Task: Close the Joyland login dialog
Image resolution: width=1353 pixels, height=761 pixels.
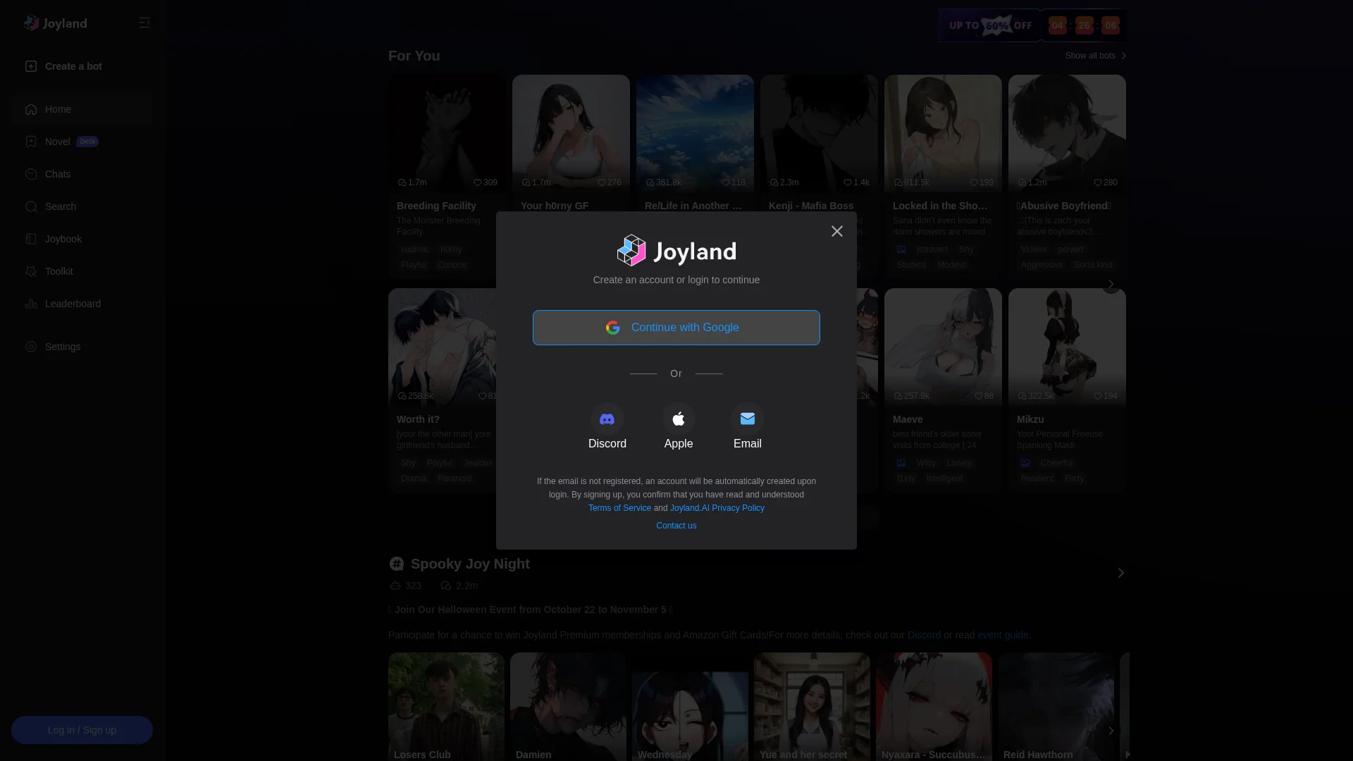Action: point(836,231)
